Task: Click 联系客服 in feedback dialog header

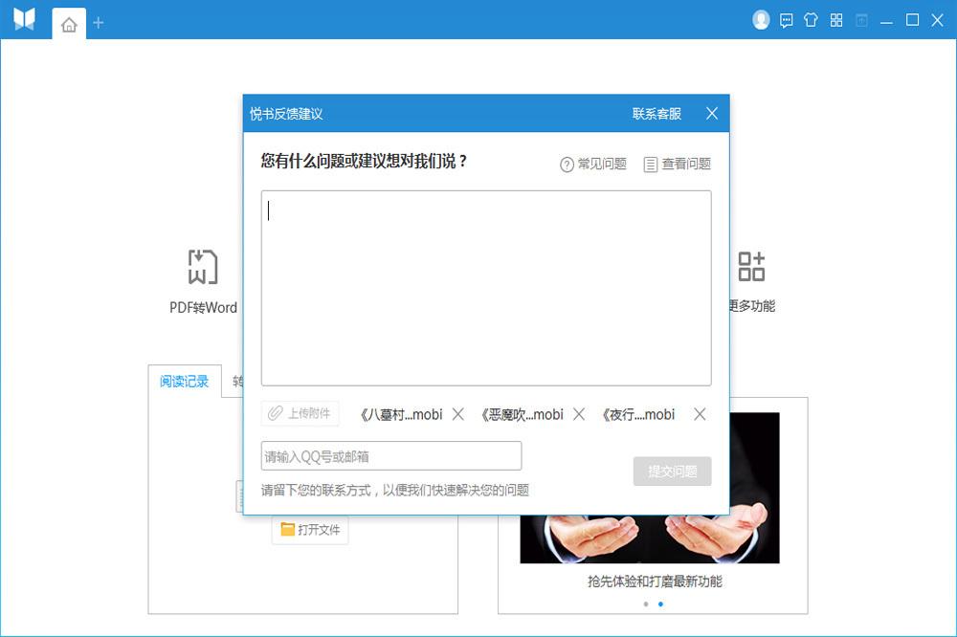Action: coord(657,114)
